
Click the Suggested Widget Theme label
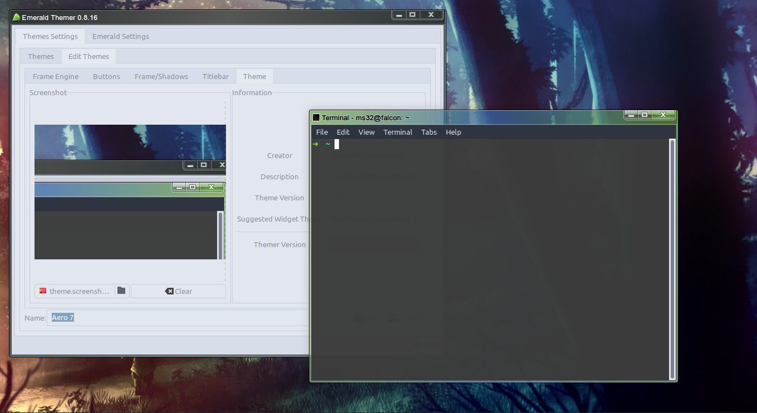click(x=273, y=219)
